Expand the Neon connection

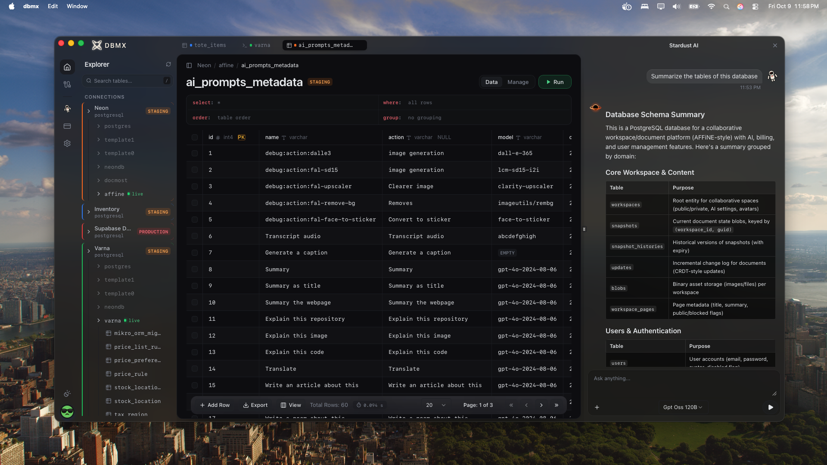click(89, 111)
